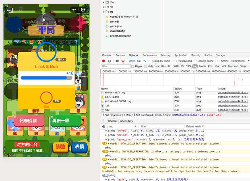Filter network requests by Img
This screenshot has height=181, width=250.
[195, 66]
